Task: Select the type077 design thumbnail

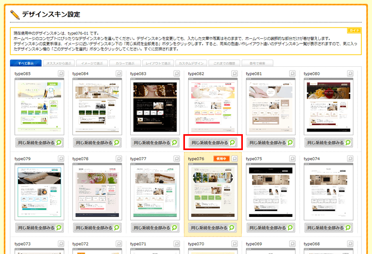Action: (x=155, y=192)
